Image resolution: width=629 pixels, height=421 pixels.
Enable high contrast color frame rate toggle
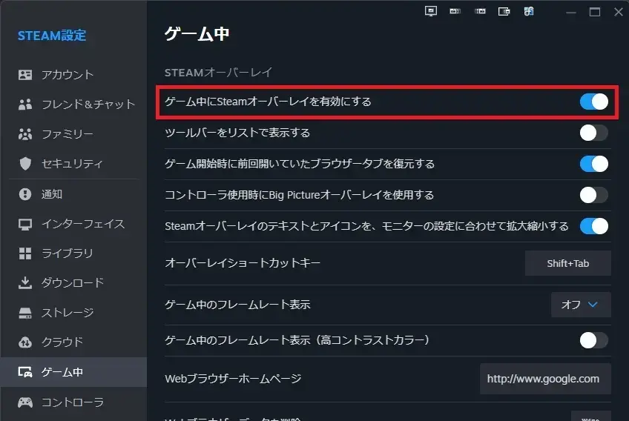593,340
